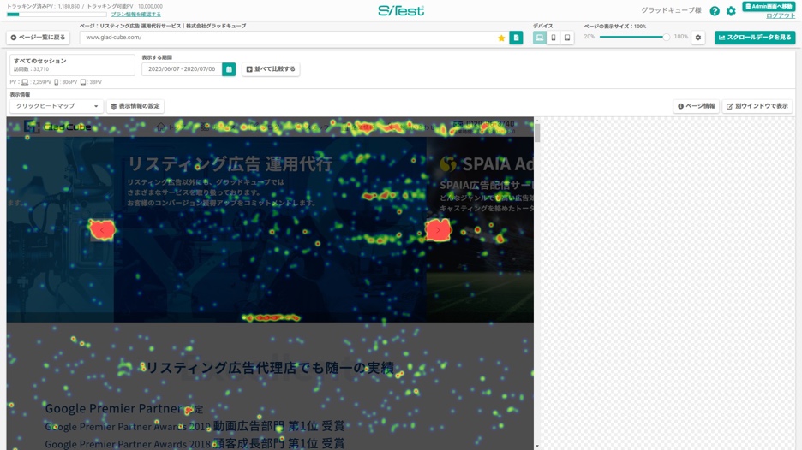Click the carousel pagination dots in preview
802x450 pixels.
pos(271,317)
